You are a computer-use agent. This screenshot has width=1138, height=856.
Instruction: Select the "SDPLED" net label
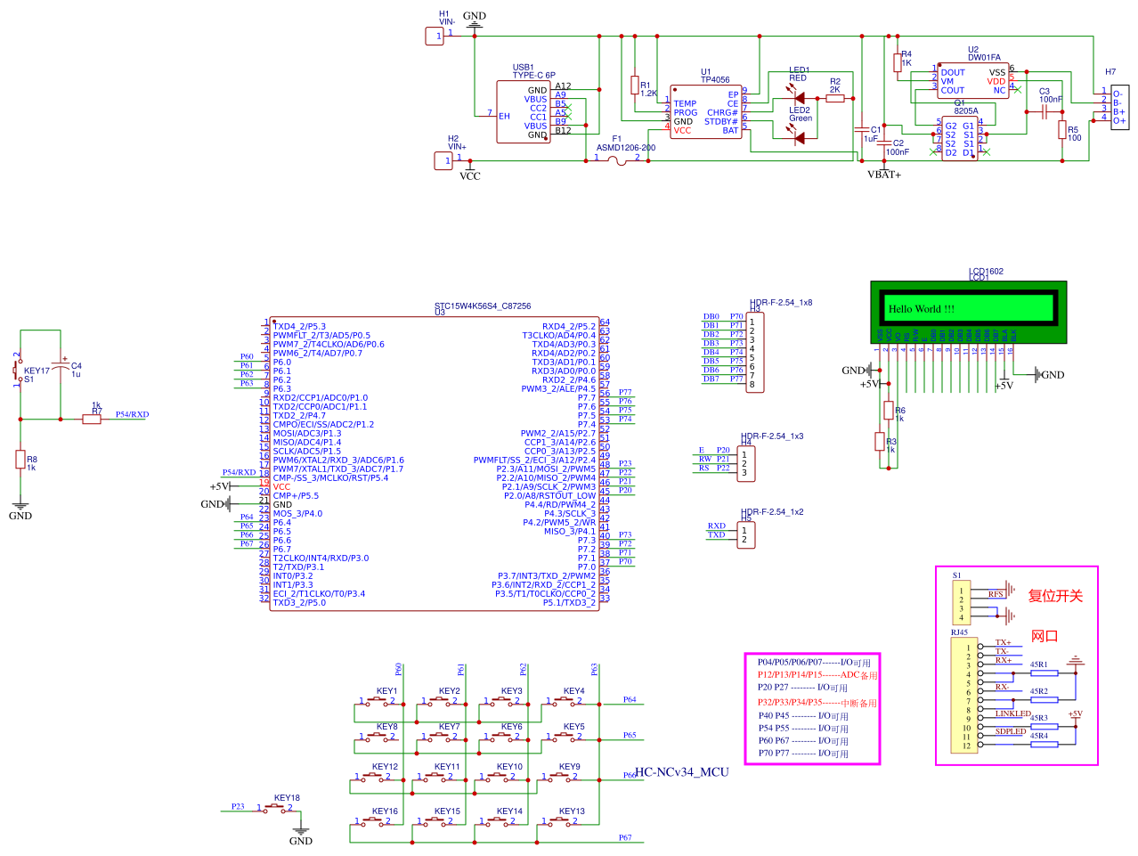(x=1011, y=731)
